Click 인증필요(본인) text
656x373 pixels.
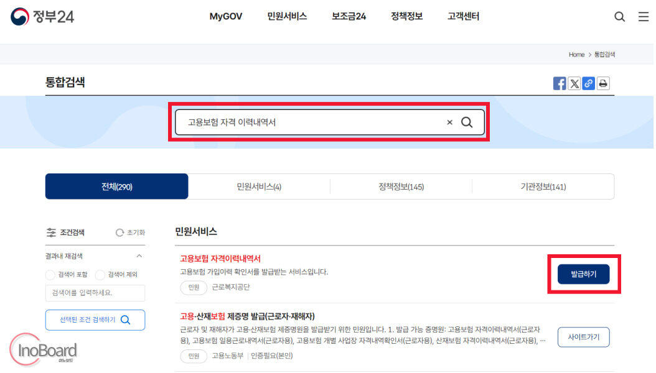coord(272,356)
